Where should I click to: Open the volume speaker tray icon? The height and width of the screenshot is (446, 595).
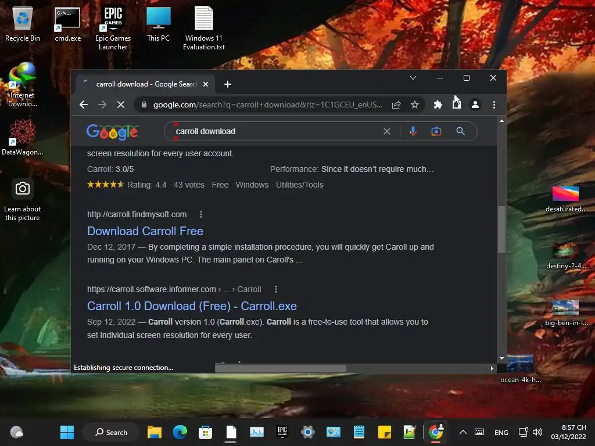point(537,432)
